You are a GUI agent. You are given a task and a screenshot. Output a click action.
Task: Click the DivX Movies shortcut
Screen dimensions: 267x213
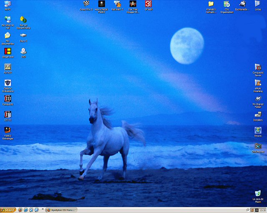tap(258, 146)
